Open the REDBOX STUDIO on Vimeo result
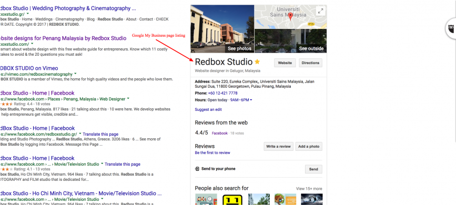Screen dimensions: 456x205 coord(29,68)
